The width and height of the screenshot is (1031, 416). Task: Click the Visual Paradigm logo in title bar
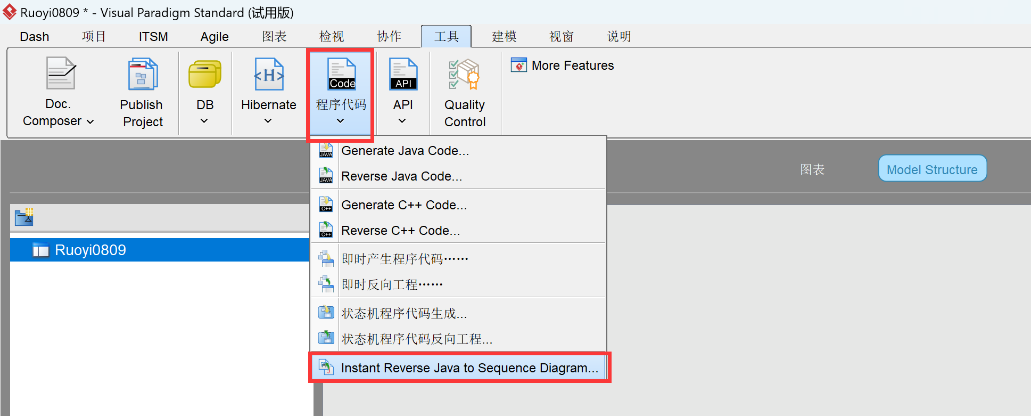10,12
